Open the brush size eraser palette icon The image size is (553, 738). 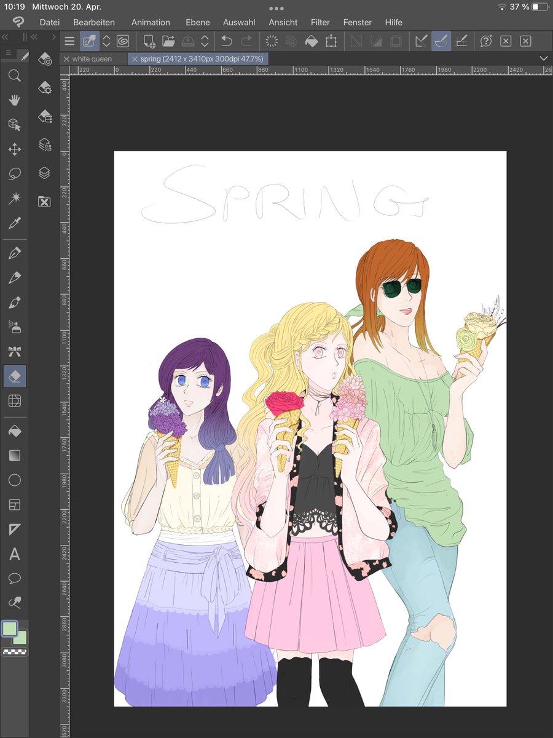click(x=44, y=116)
